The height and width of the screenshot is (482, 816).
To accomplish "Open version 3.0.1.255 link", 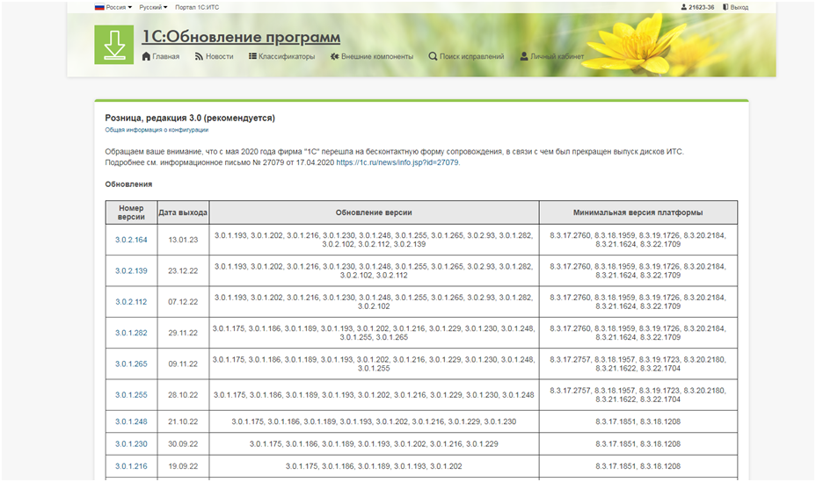I will point(131,395).
